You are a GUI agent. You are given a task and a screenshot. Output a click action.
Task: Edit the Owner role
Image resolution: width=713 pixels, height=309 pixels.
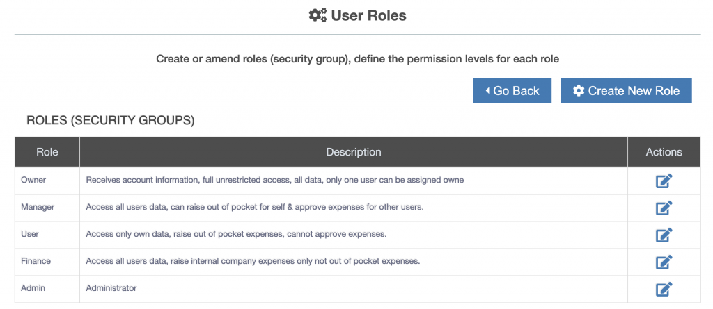pos(664,181)
